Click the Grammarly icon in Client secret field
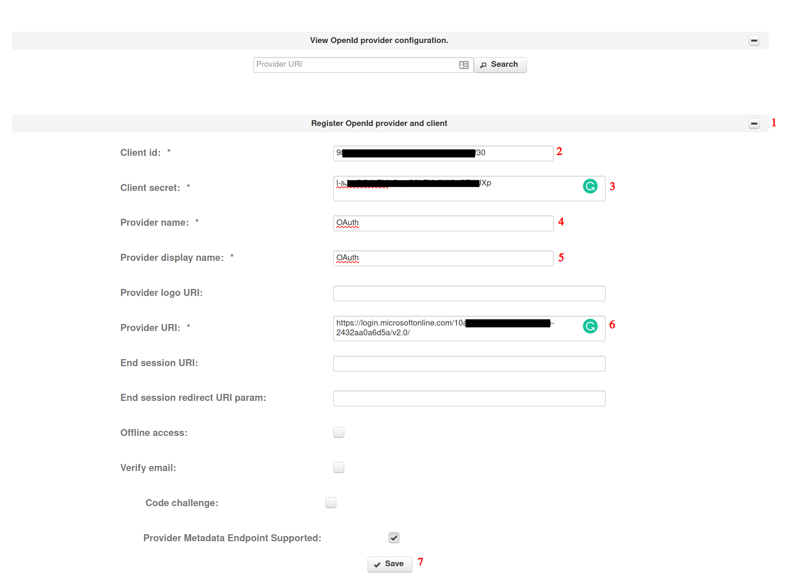This screenshot has height=587, width=793. point(590,186)
